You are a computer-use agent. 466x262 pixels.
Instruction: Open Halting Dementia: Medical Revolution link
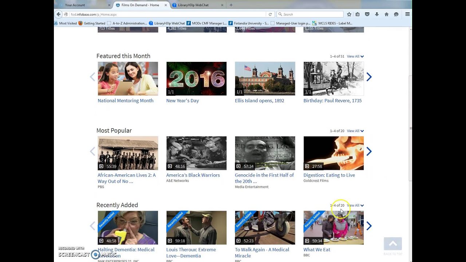(x=126, y=253)
